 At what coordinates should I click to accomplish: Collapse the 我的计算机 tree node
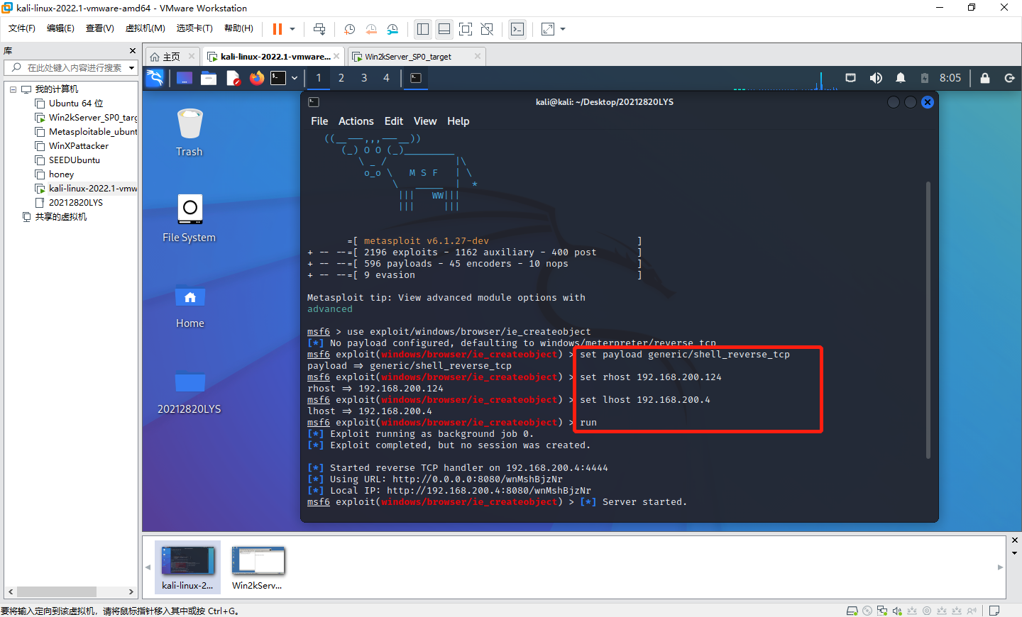click(13, 89)
